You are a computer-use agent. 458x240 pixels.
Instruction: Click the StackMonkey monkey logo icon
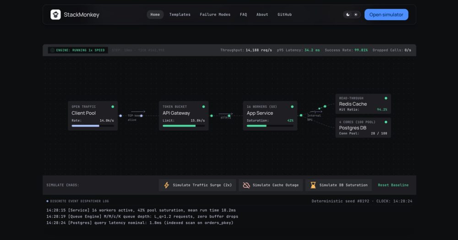(x=55, y=15)
